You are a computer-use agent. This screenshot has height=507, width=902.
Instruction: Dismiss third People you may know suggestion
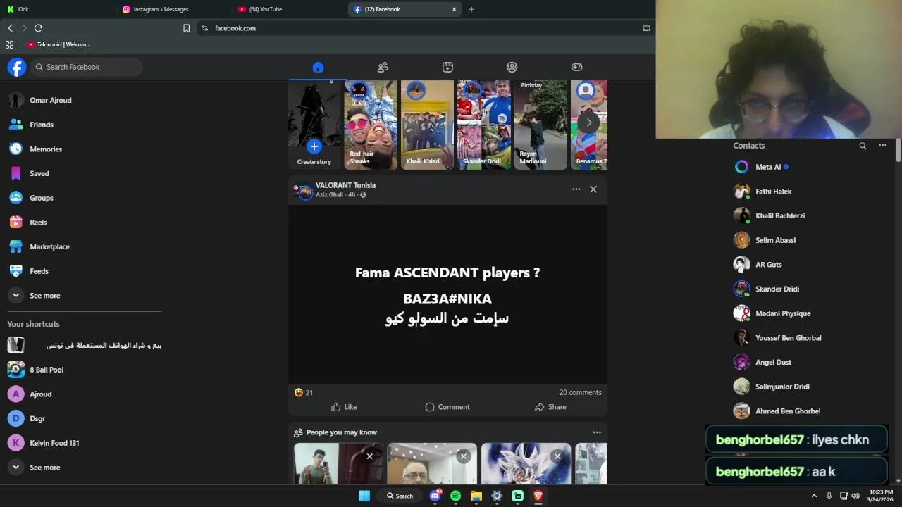coord(557,456)
